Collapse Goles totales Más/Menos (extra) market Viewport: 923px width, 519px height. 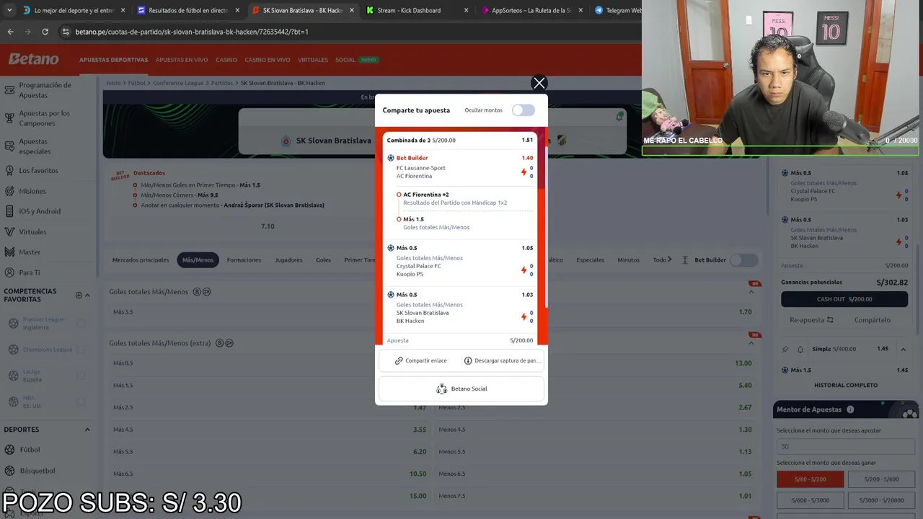click(751, 343)
